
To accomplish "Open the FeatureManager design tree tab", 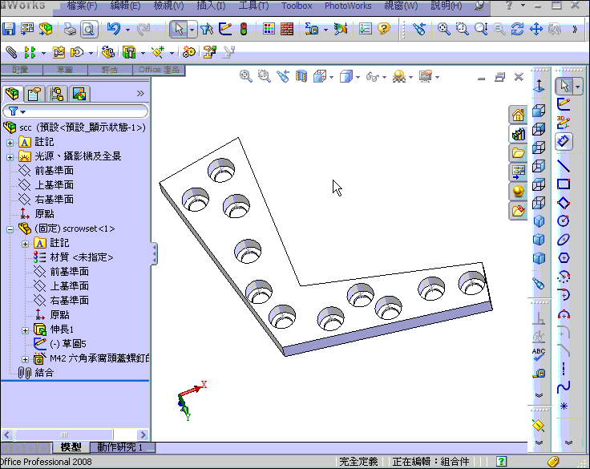I will (12, 94).
